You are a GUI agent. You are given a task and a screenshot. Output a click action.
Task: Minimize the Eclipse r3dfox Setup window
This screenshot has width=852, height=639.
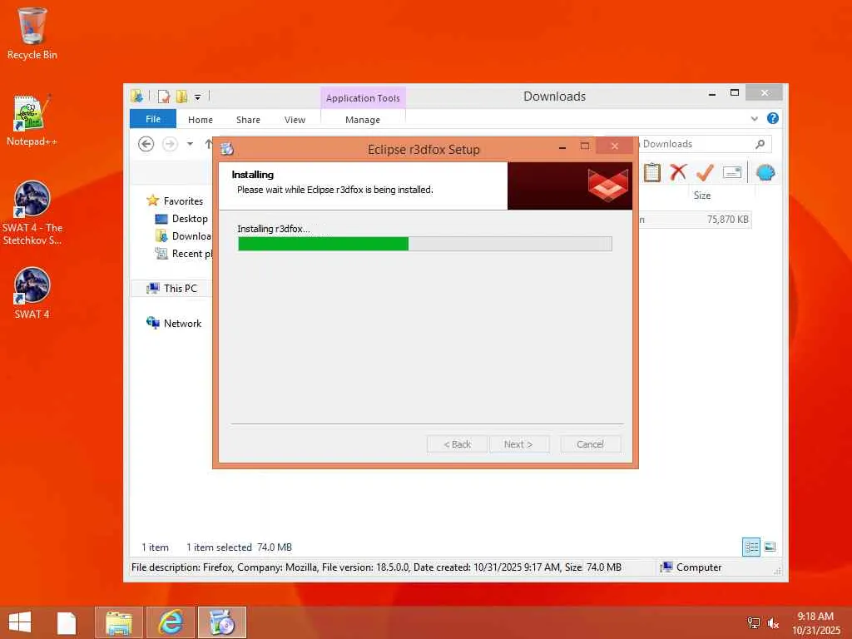pos(562,146)
